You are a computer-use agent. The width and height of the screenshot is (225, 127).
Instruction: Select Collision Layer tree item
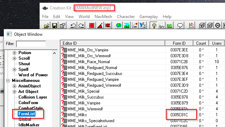tap(33, 97)
